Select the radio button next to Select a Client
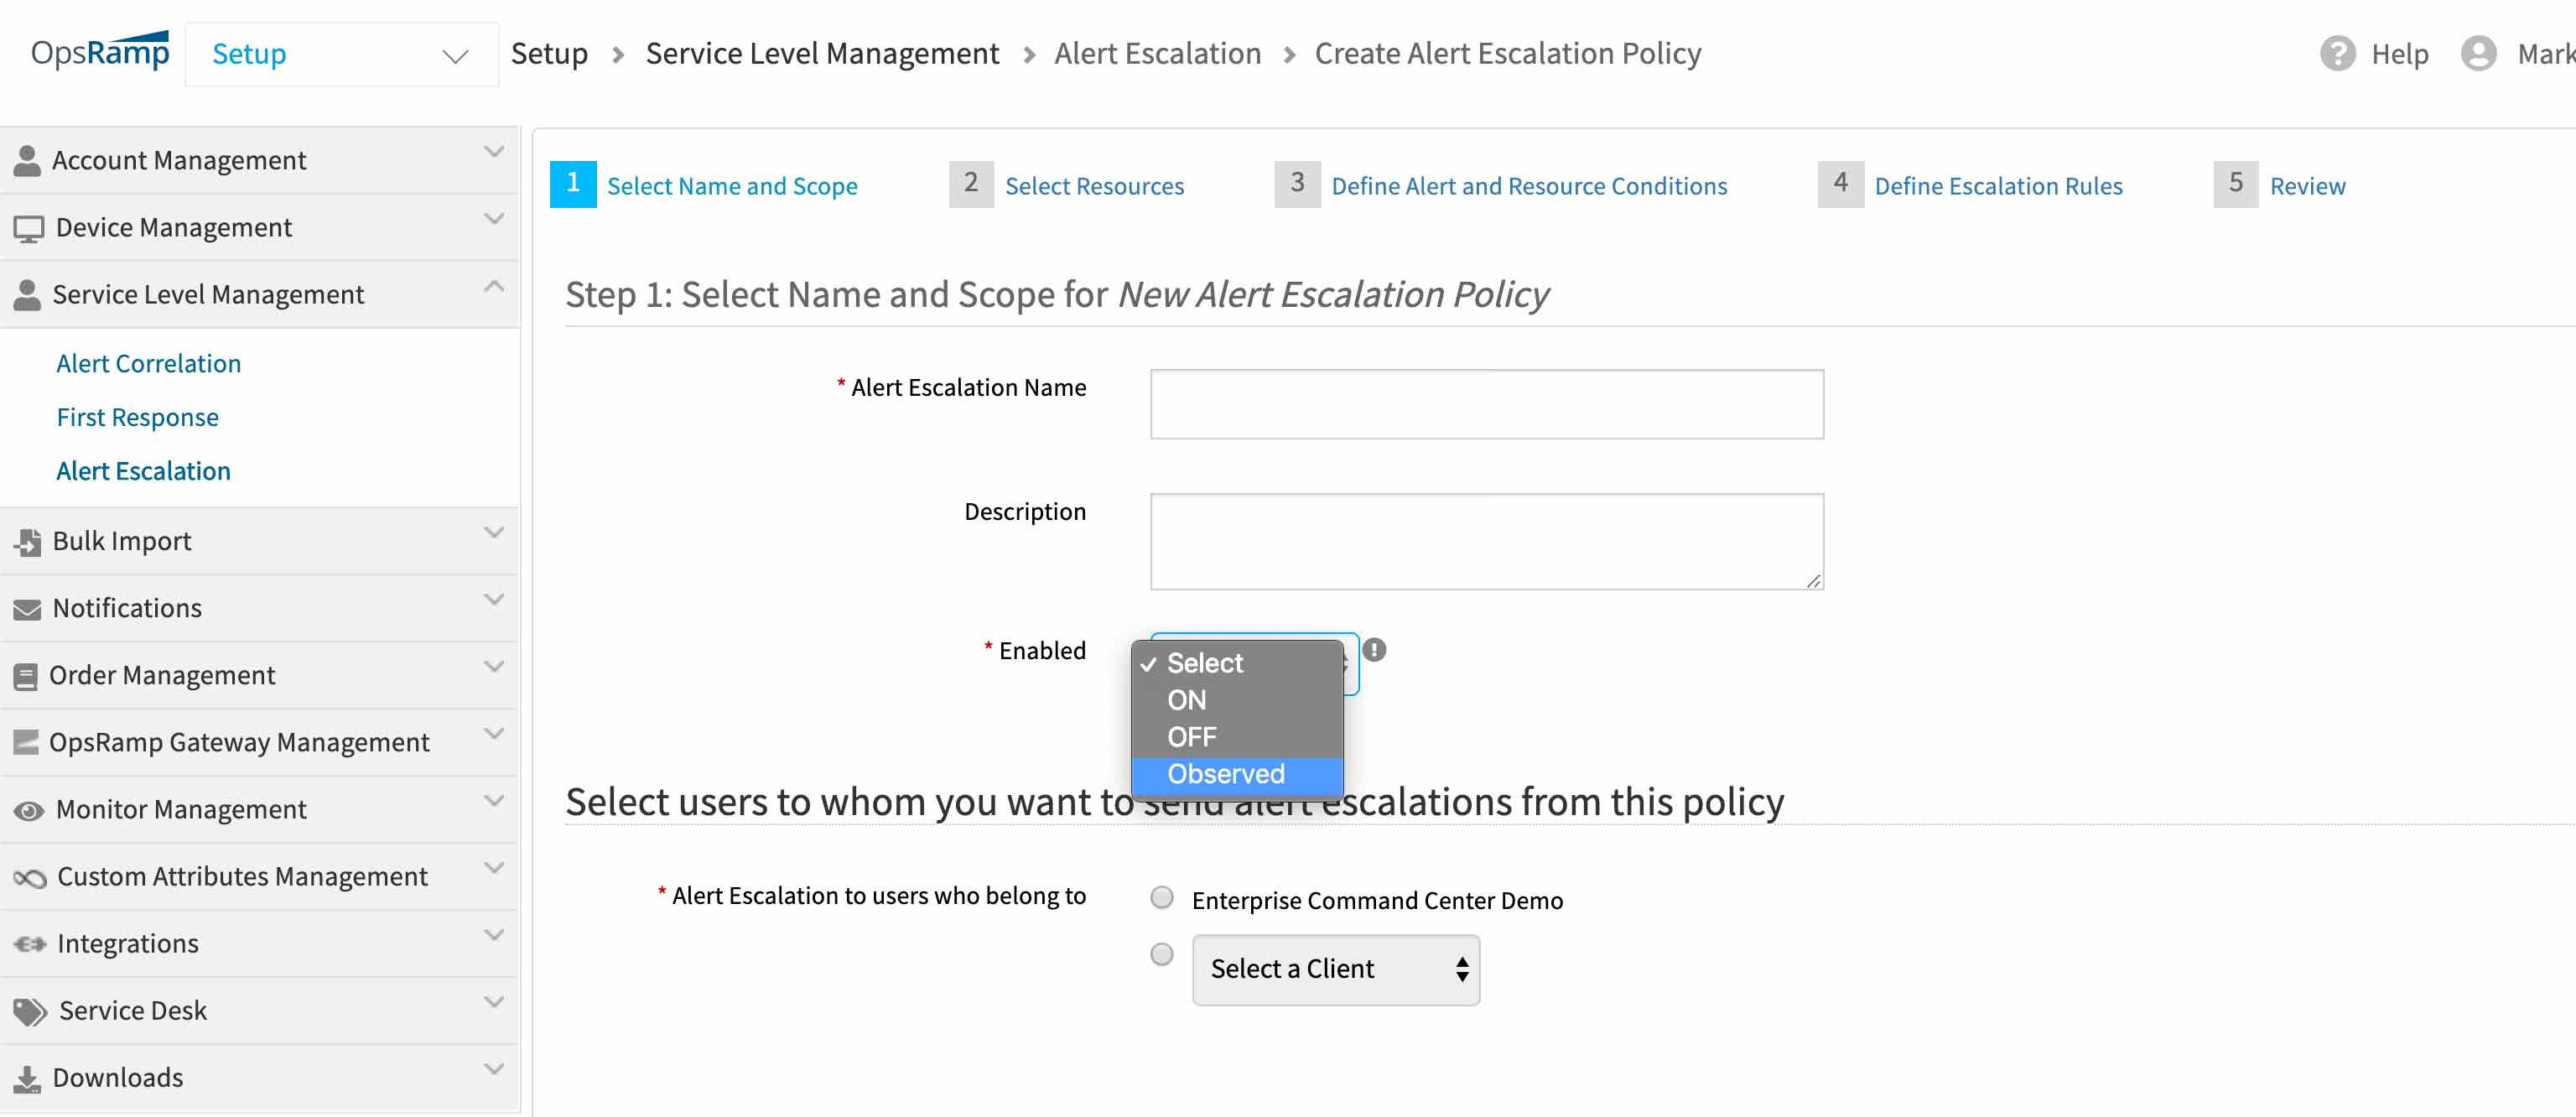Image resolution: width=2576 pixels, height=1117 pixels. pos(1161,954)
